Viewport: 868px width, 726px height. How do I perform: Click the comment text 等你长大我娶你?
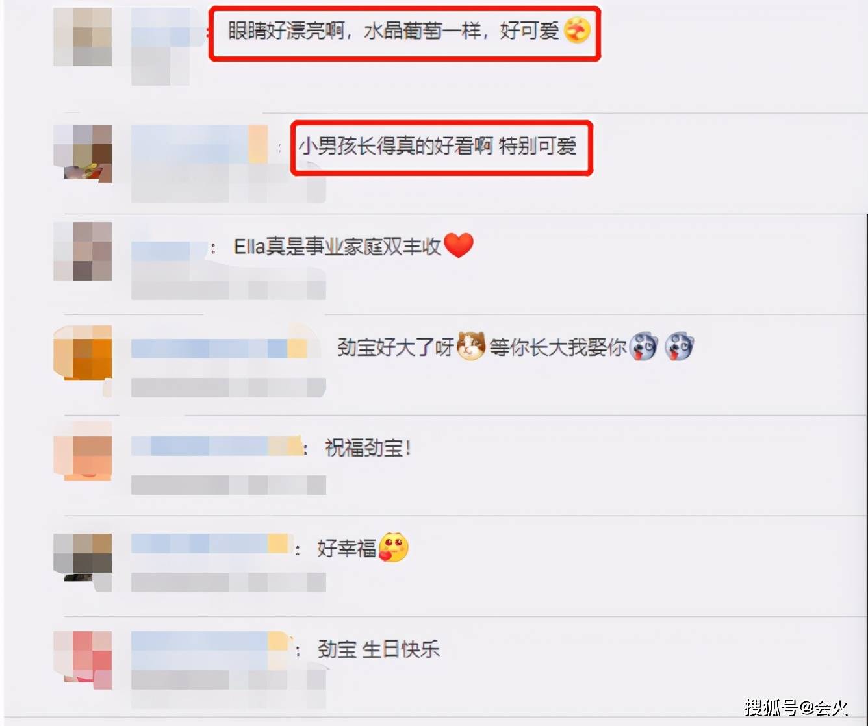[557, 347]
